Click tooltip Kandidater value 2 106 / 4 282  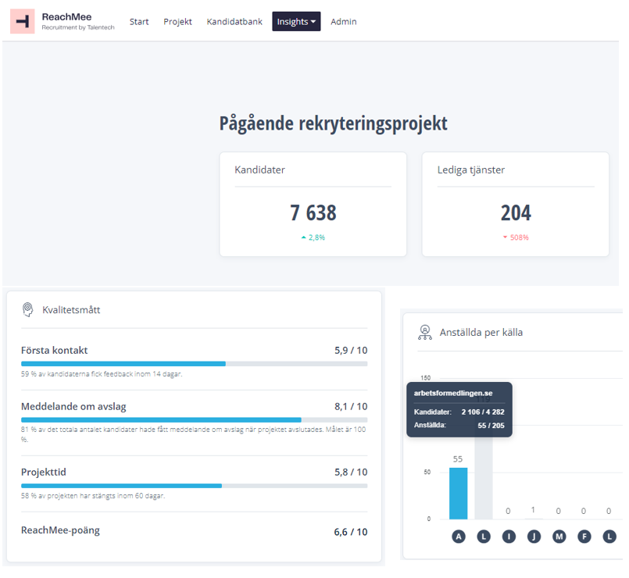click(483, 412)
